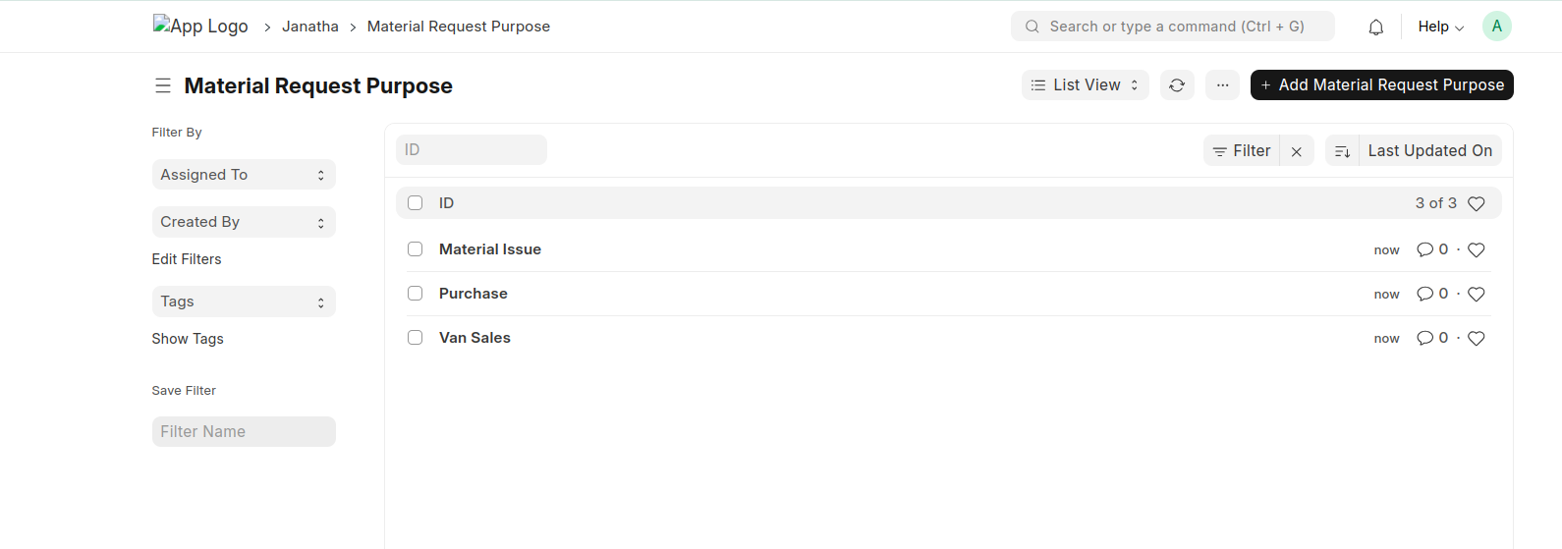Viewport: 1562px width, 549px height.
Task: Tick the Purchase row checkbox
Action: 416,294
